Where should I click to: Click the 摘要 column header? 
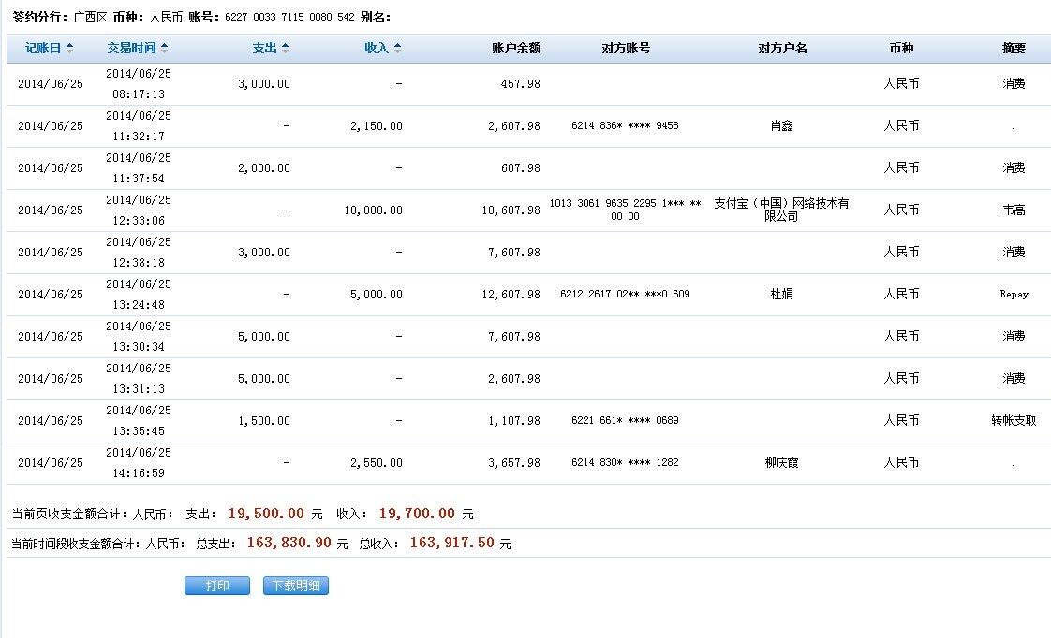pyautogui.click(x=1014, y=48)
